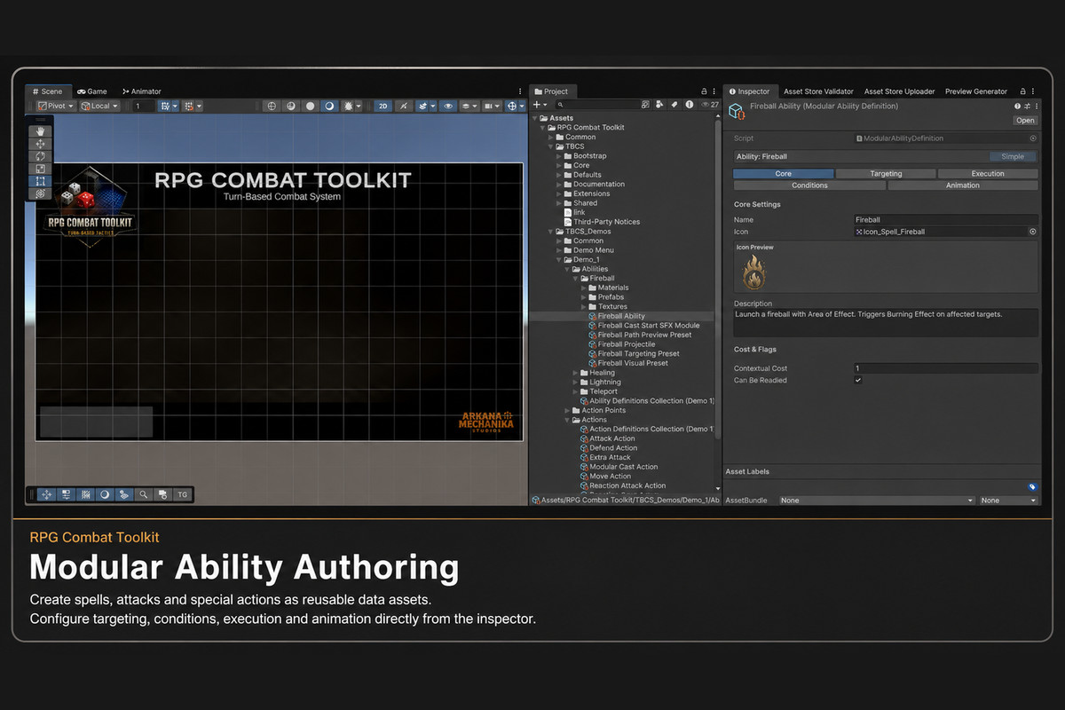Select the Move tool in Scene overlay

point(40,144)
